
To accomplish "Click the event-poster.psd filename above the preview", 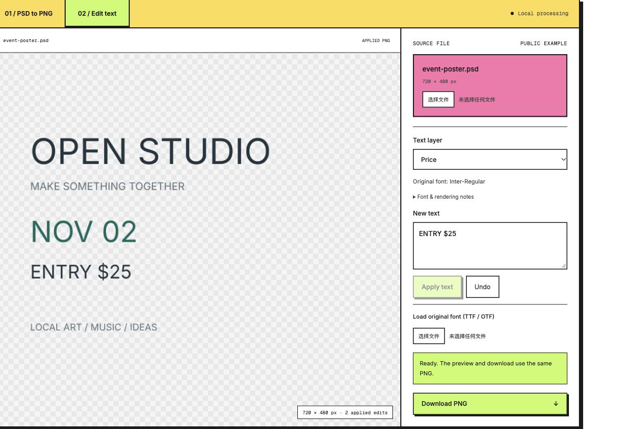I will 26,40.
